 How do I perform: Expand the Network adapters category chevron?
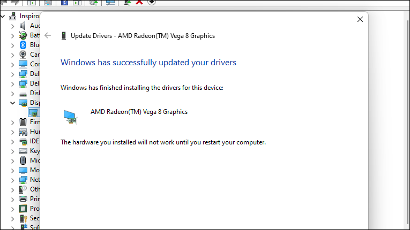tap(13, 180)
